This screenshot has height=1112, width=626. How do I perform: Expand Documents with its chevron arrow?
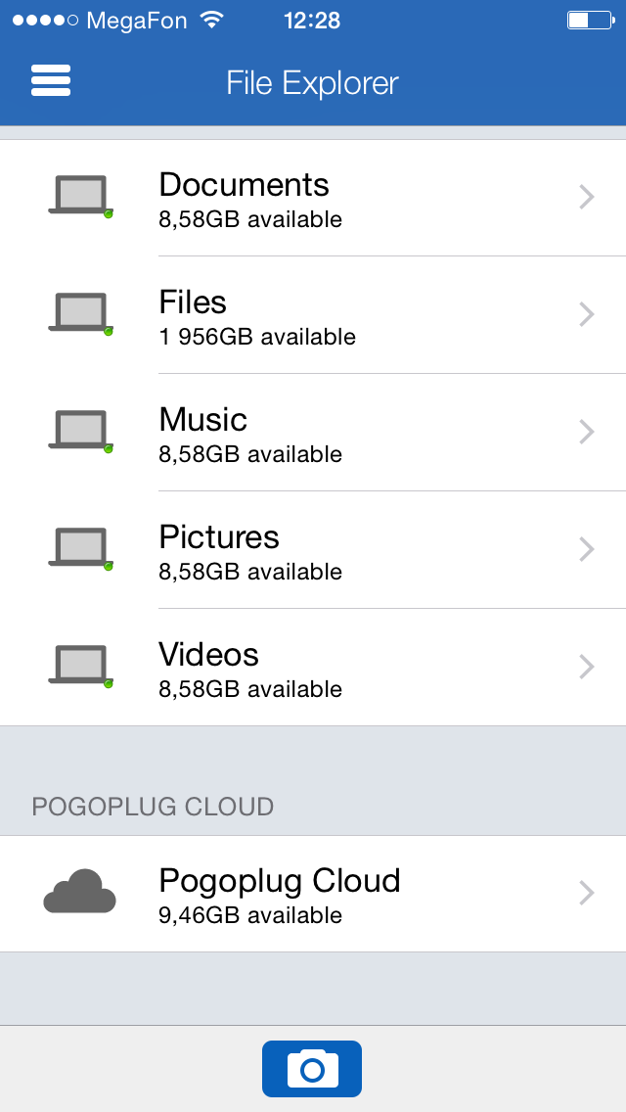[x=587, y=197]
